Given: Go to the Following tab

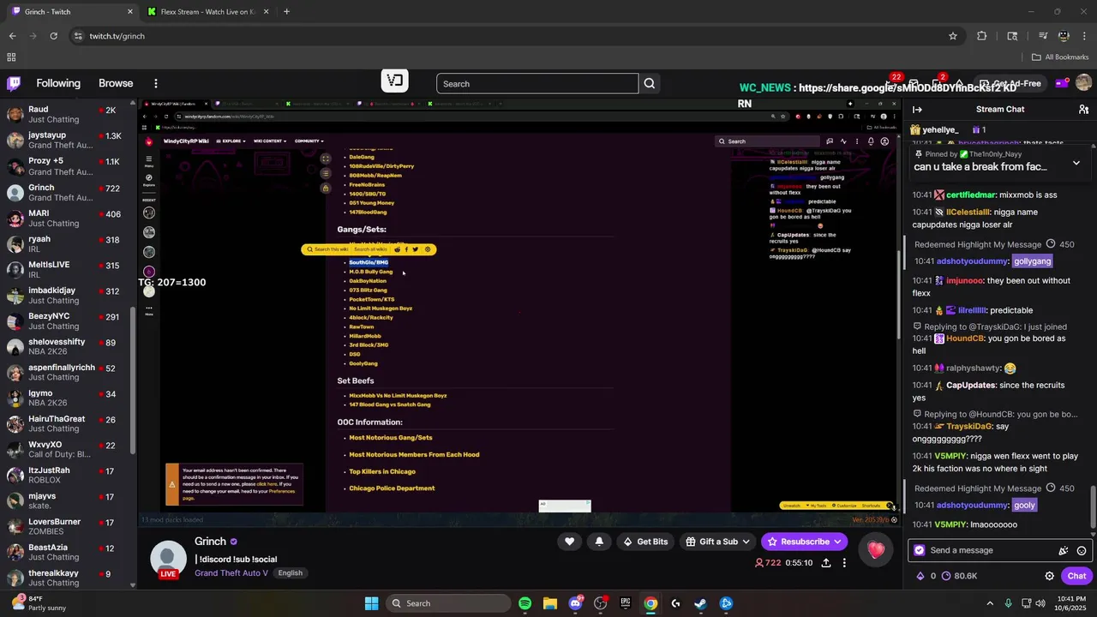Looking at the screenshot, I should [58, 83].
